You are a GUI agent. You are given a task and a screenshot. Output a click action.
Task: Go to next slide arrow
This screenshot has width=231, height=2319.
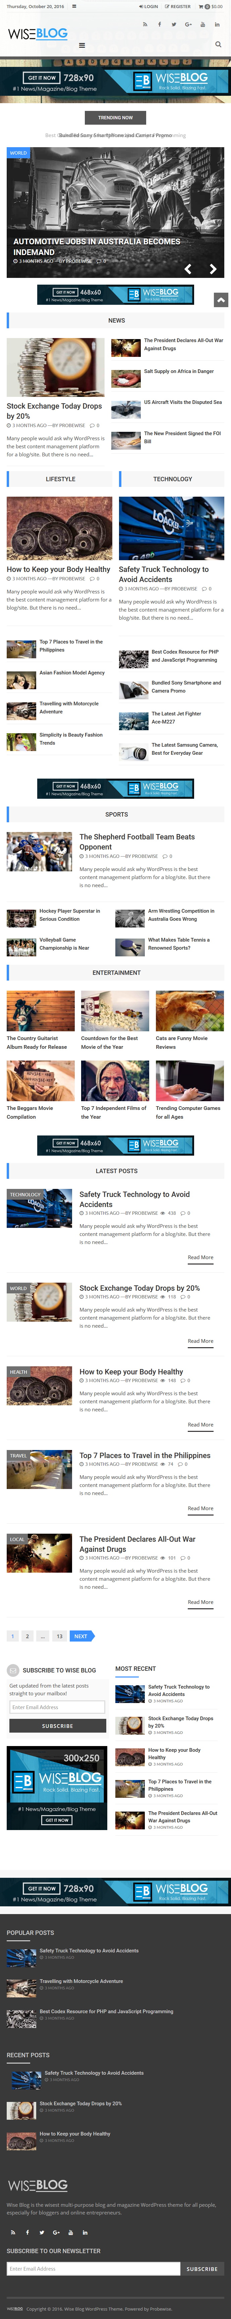pyautogui.click(x=213, y=269)
